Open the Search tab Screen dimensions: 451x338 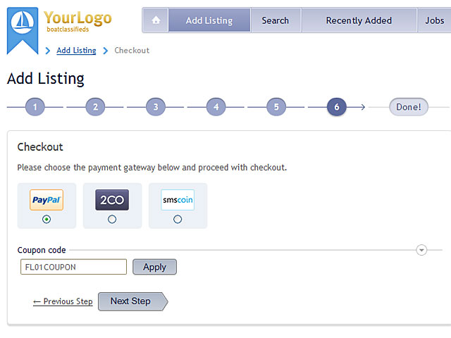(276, 20)
